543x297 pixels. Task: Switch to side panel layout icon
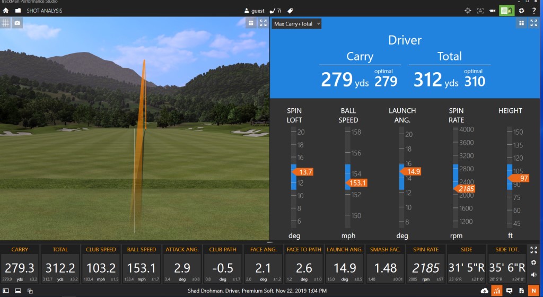click(x=5, y=291)
